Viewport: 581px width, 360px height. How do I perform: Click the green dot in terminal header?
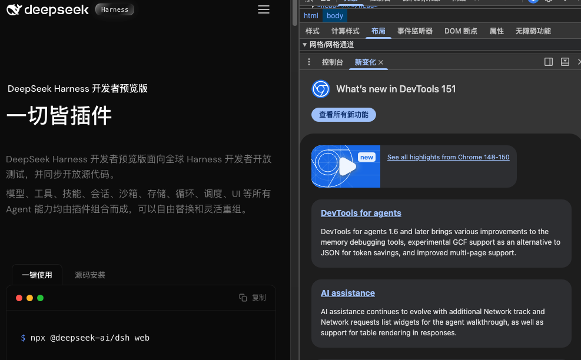click(41, 298)
